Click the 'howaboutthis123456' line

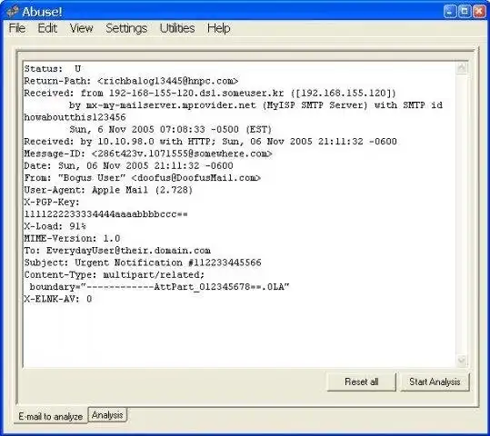point(75,117)
